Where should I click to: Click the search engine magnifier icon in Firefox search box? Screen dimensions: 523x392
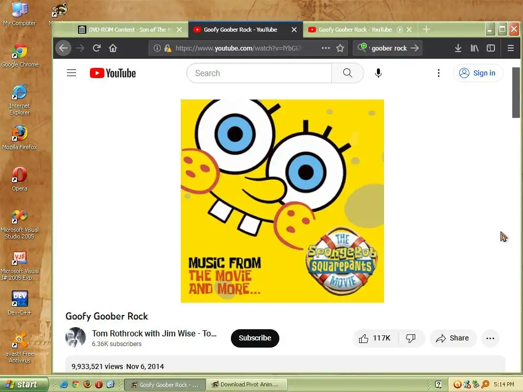coord(362,47)
